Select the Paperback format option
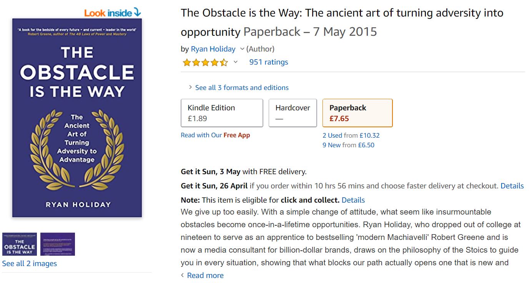 [x=357, y=112]
